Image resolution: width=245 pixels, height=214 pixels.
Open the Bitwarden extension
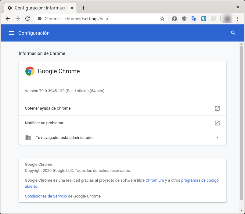pyautogui.click(x=204, y=19)
